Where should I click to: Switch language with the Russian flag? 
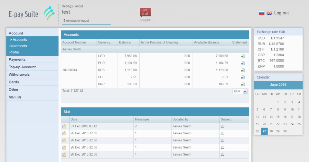pyautogui.click(x=261, y=13)
